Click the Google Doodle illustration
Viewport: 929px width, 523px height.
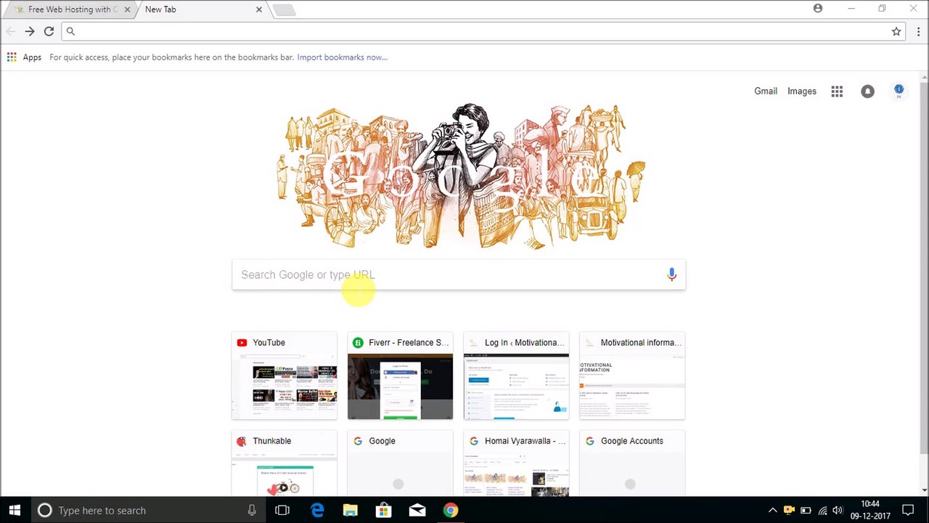point(462,176)
